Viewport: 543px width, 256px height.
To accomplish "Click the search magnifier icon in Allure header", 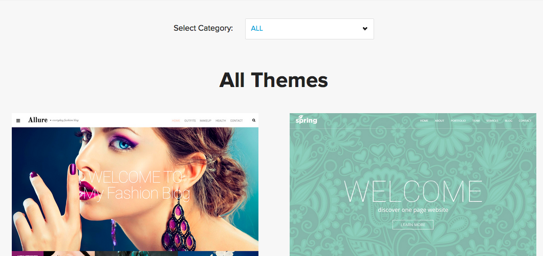I will coord(254,120).
